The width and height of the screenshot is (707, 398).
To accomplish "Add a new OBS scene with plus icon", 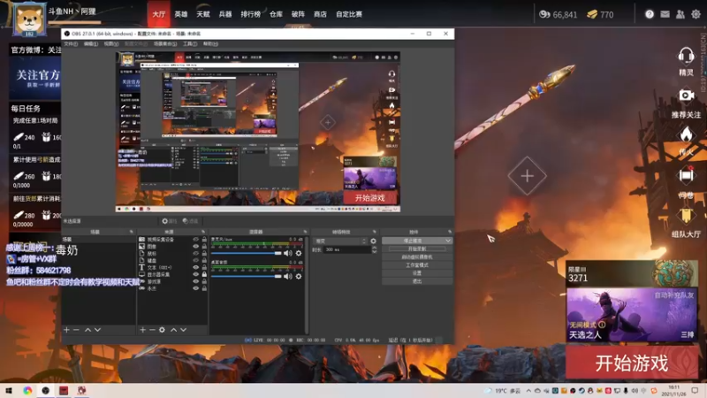I will (67, 330).
